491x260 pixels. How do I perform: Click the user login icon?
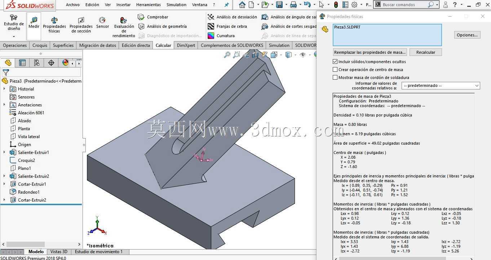446,5
